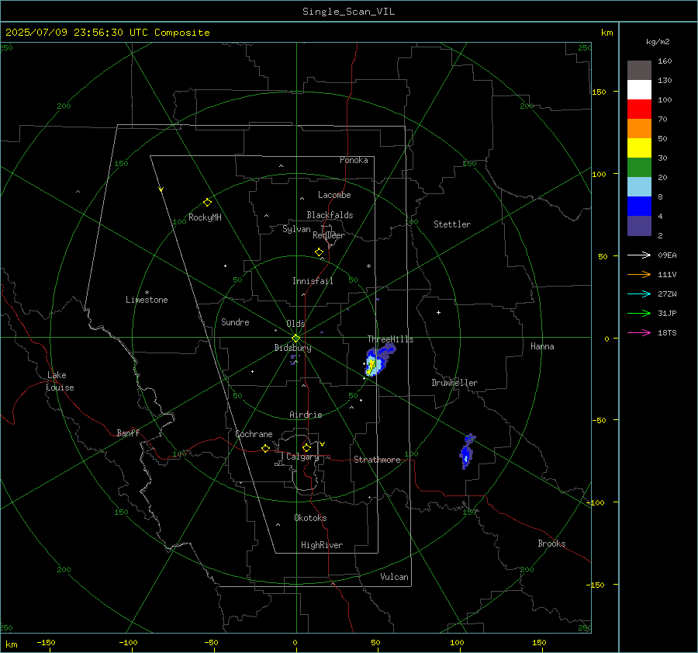Click the yellow diamond marker below RedDeer
The width and height of the screenshot is (698, 653).
[319, 252]
